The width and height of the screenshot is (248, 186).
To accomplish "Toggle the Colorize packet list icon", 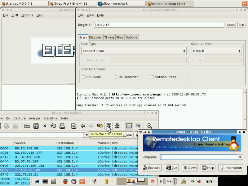I will click(x=129, y=126).
